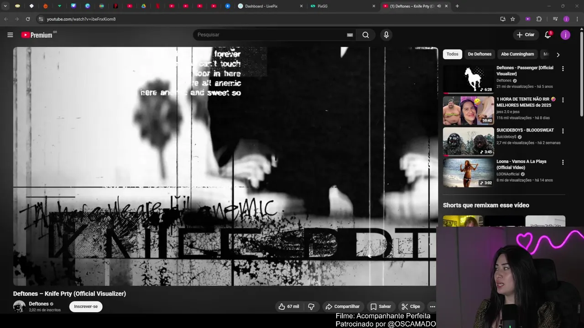This screenshot has height=328, width=584.
Task: Open media controls in browser toolbar
Action: [555, 19]
